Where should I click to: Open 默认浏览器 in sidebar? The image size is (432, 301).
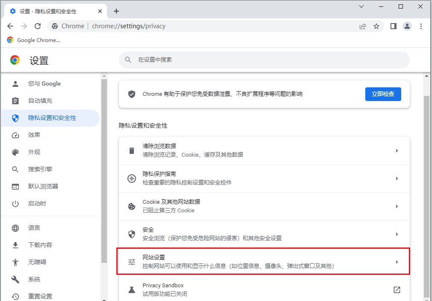[x=50, y=186]
